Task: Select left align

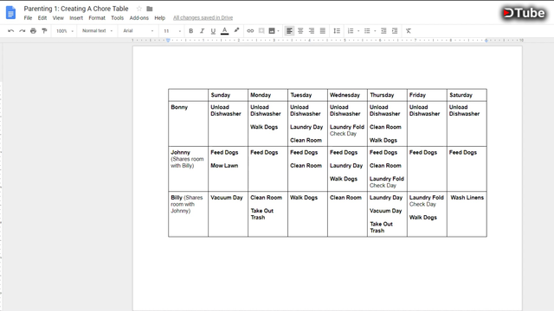Action: (x=289, y=31)
